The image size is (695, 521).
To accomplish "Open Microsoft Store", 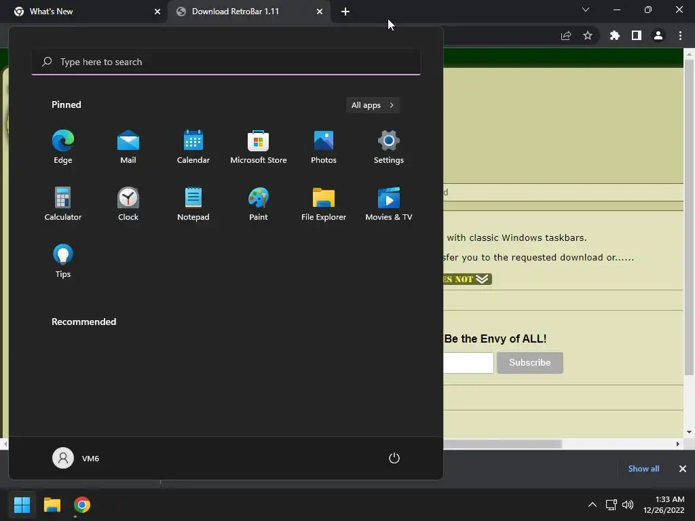I will (259, 147).
